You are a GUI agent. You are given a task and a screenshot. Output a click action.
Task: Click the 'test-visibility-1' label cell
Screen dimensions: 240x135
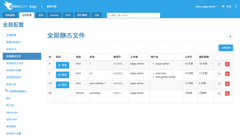(x=97, y=84)
